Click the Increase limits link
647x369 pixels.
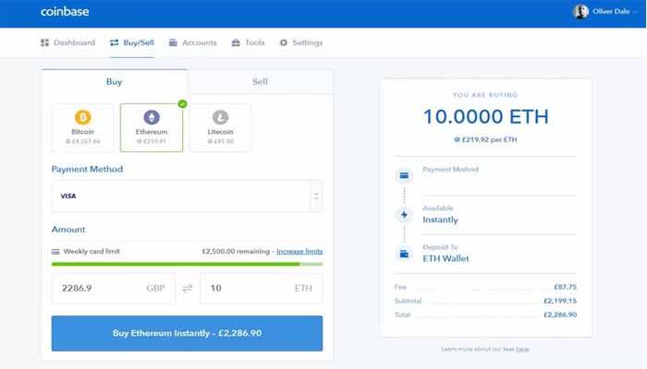[x=299, y=251]
